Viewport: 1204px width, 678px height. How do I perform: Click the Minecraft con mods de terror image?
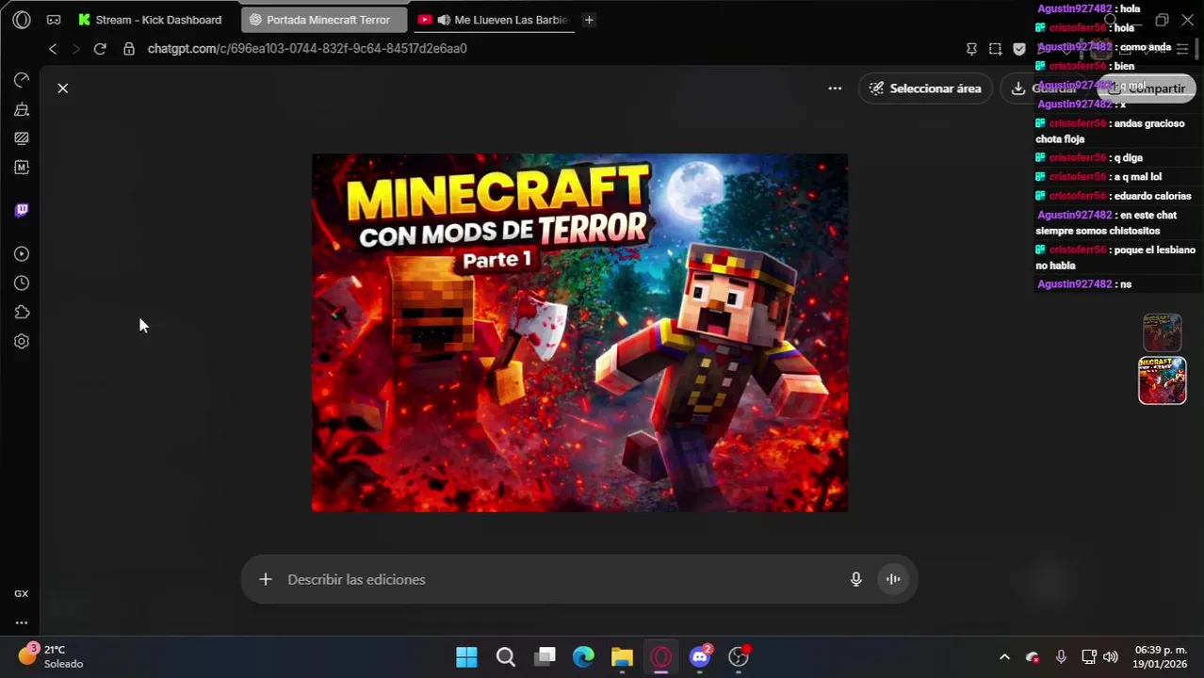pos(579,332)
